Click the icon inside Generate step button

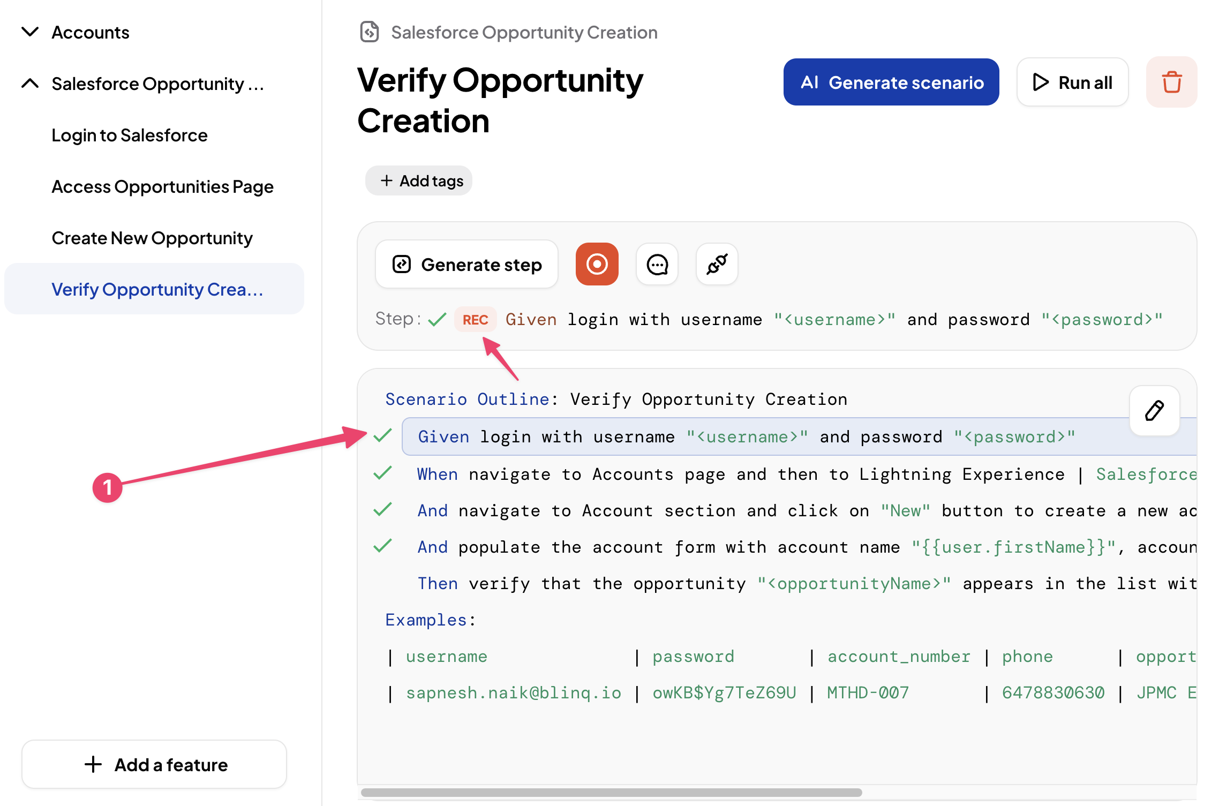(402, 264)
